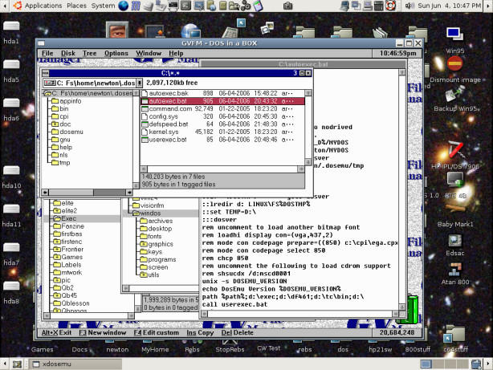Select autoexec.bak file row
Screen dimensions: 493x370
[x=222, y=93]
